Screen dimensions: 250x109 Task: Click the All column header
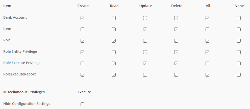pyautogui.click(x=208, y=6)
